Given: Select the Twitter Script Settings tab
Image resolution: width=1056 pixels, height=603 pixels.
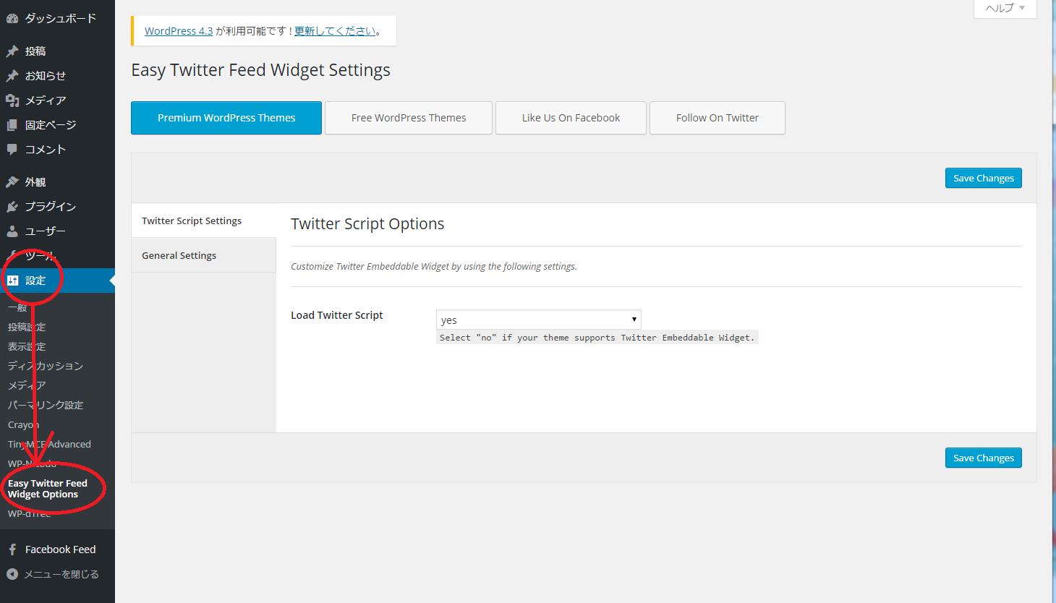Looking at the screenshot, I should [x=192, y=221].
